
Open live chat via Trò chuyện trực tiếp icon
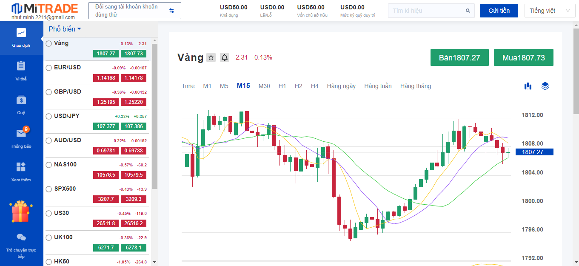point(21,238)
